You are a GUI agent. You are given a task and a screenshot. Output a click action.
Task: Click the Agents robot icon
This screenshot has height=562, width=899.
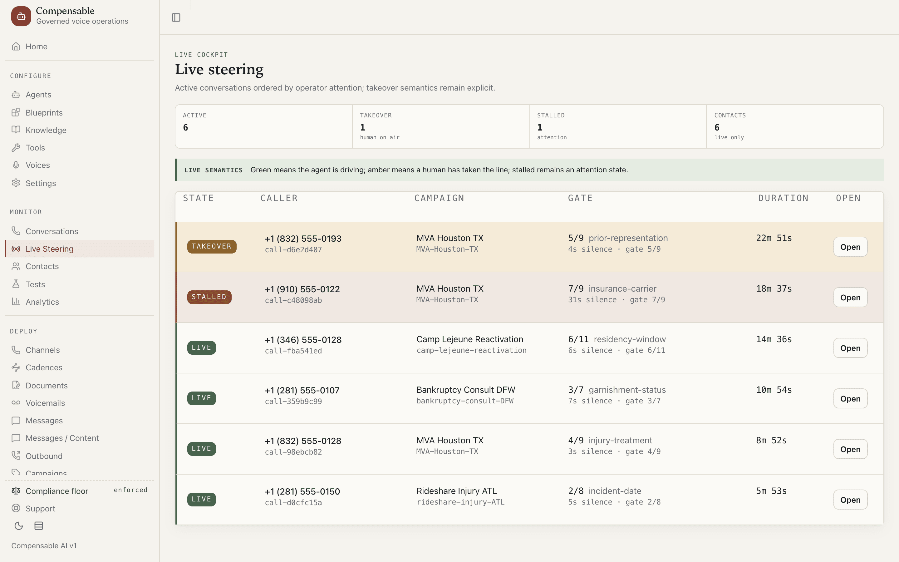(16, 95)
